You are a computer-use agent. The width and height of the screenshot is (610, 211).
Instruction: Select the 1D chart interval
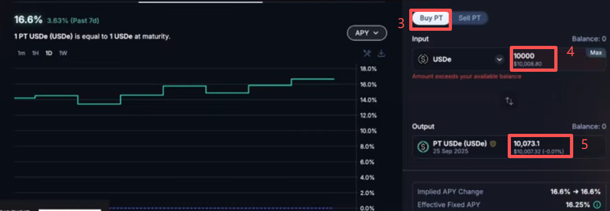[49, 53]
